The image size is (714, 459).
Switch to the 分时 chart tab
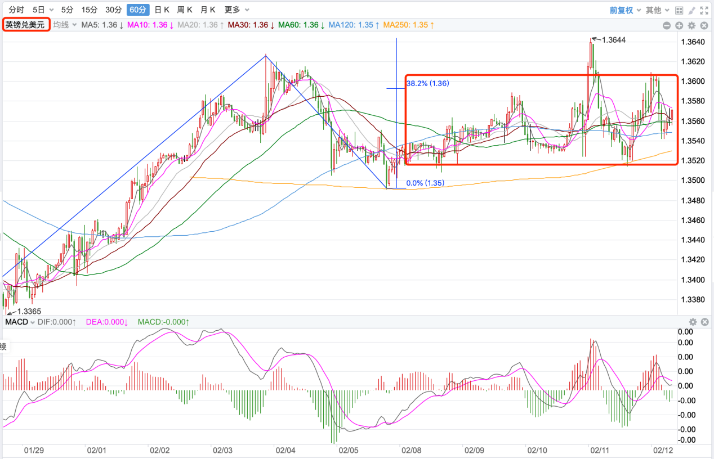[x=16, y=10]
